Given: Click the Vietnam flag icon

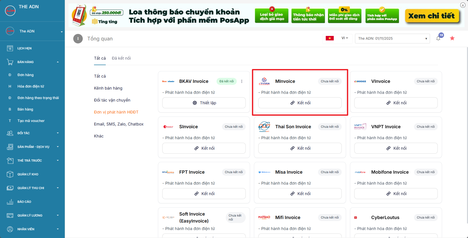Looking at the screenshot, I should 329,38.
